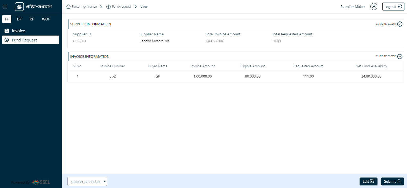Switch to the FF tab

[x=7, y=19]
